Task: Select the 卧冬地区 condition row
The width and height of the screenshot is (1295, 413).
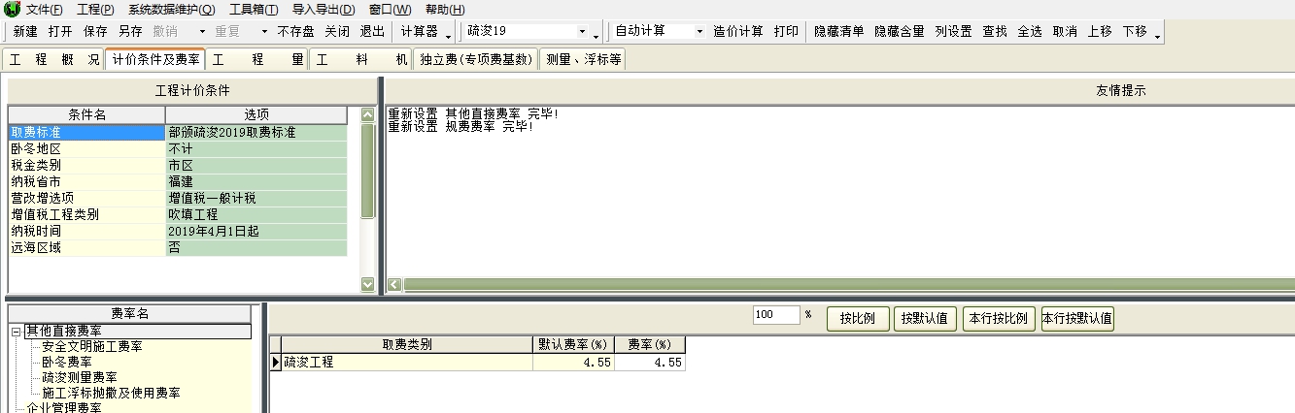Action: click(x=86, y=148)
